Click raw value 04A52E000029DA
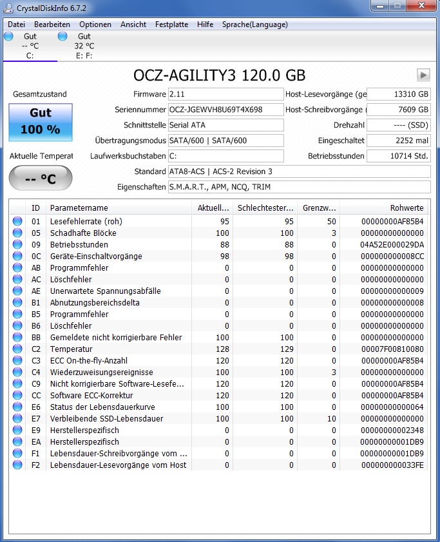The image size is (440, 542). point(392,244)
